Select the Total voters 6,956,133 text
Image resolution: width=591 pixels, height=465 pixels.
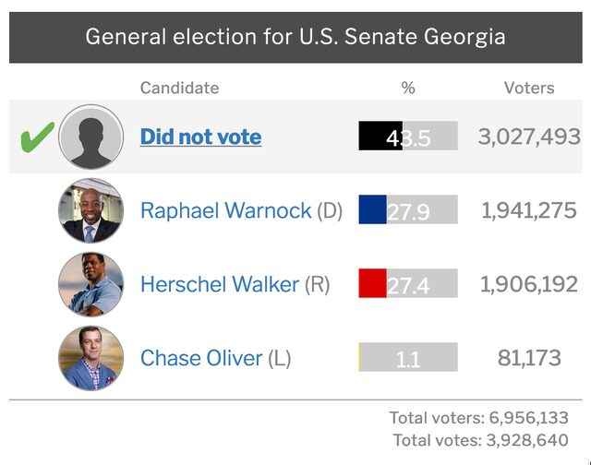[x=478, y=418]
